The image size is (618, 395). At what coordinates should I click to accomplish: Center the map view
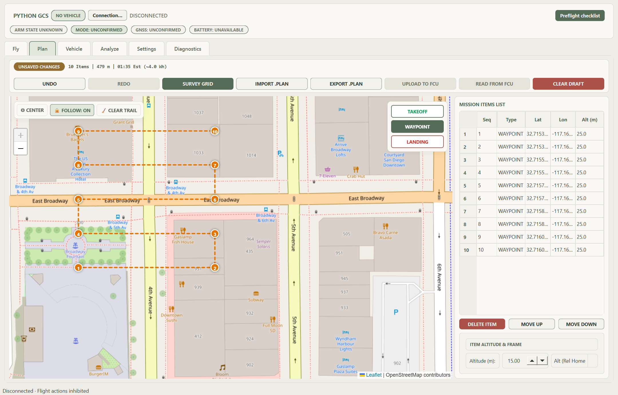32,110
